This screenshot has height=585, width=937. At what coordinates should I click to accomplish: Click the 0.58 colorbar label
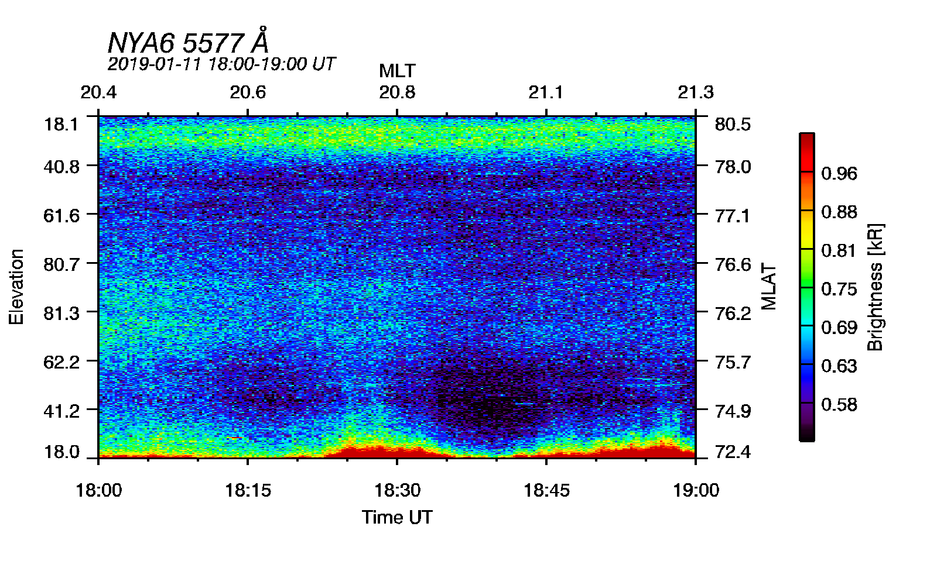(x=839, y=405)
